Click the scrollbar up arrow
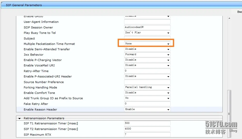The width and height of the screenshot is (242, 139). (x=229, y=18)
